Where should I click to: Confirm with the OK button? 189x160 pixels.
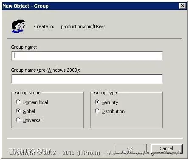130,148
